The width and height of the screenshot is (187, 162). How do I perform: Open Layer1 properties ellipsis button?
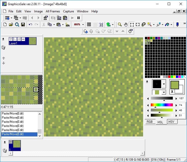pyautogui.click(x=23, y=39)
